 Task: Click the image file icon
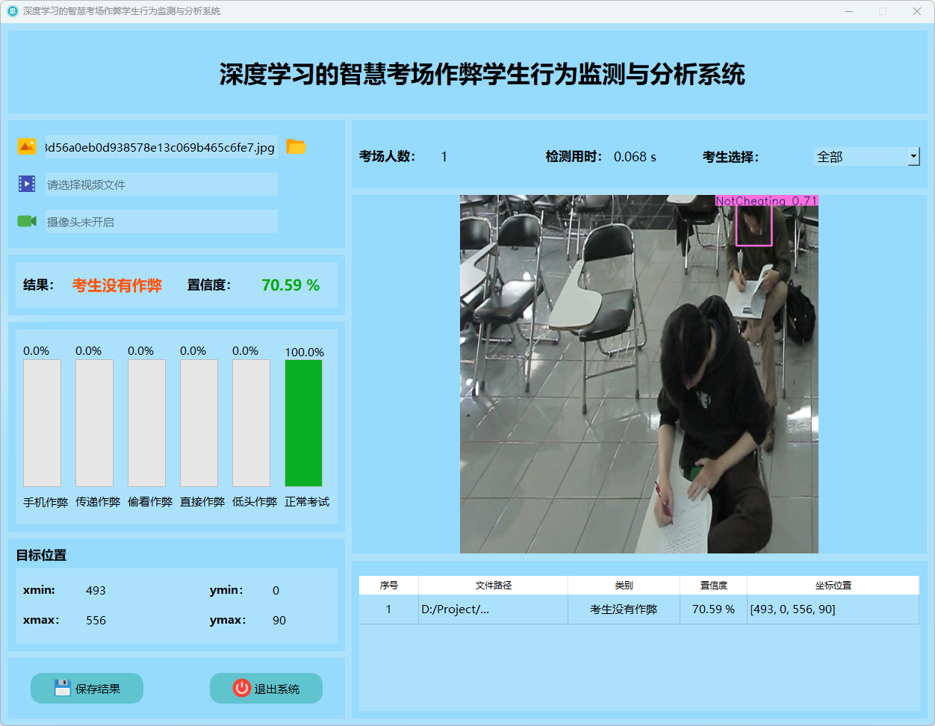pyautogui.click(x=27, y=146)
